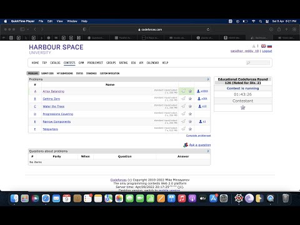Image resolution: width=300 pixels, height=225 pixels.
Task: Click Safari sidebar toggle icon
Action: pos(22,29)
